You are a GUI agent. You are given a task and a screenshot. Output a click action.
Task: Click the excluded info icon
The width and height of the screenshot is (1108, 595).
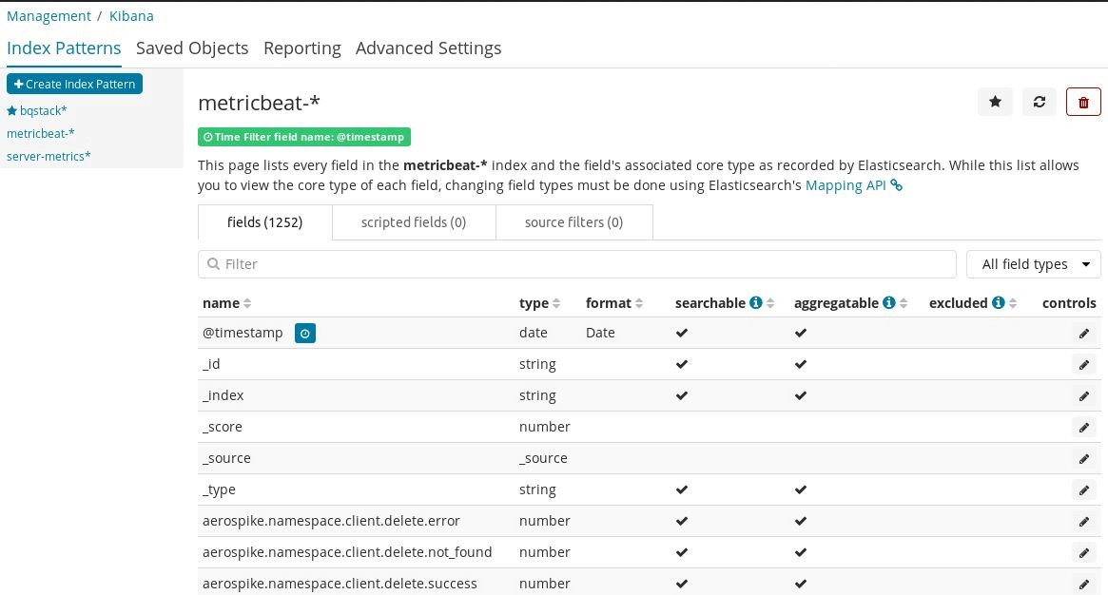click(999, 303)
